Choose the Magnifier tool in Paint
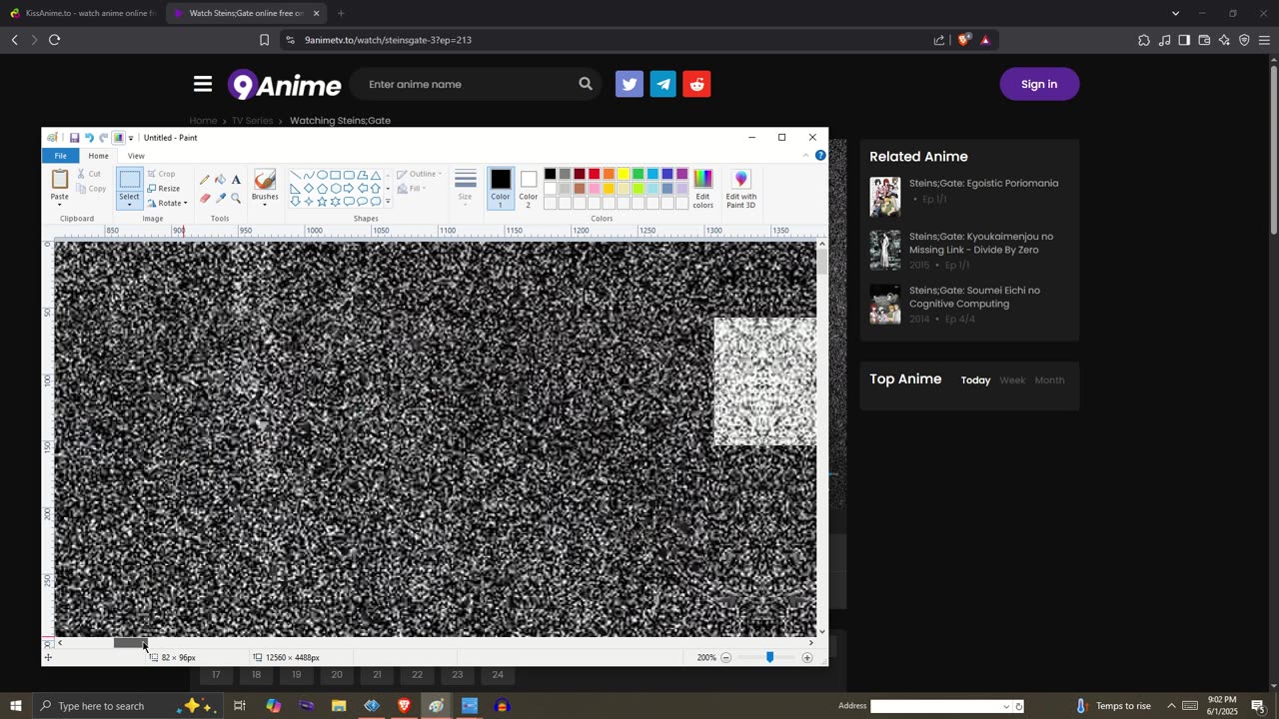 click(236, 198)
